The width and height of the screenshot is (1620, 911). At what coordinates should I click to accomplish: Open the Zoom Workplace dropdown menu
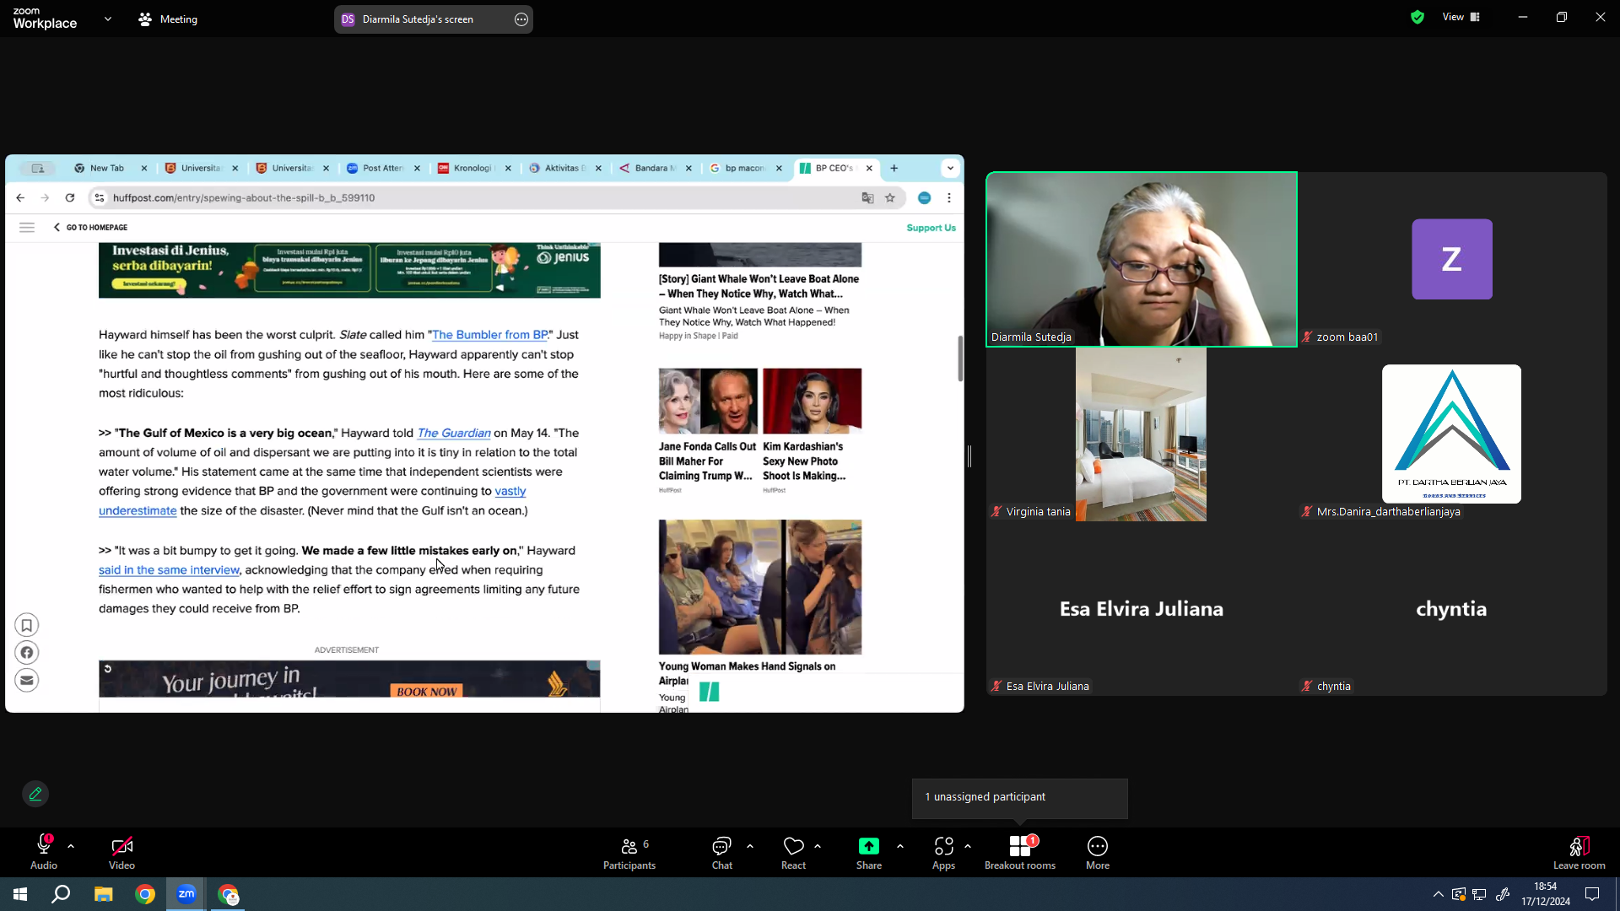click(108, 19)
